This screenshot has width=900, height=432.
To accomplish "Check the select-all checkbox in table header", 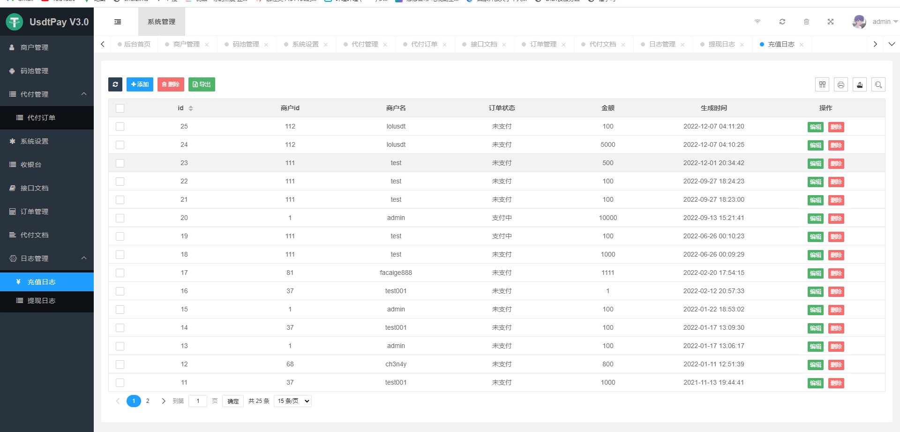I will 120,108.
